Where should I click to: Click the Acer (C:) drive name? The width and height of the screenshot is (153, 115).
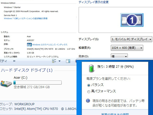[x=20, y=77]
